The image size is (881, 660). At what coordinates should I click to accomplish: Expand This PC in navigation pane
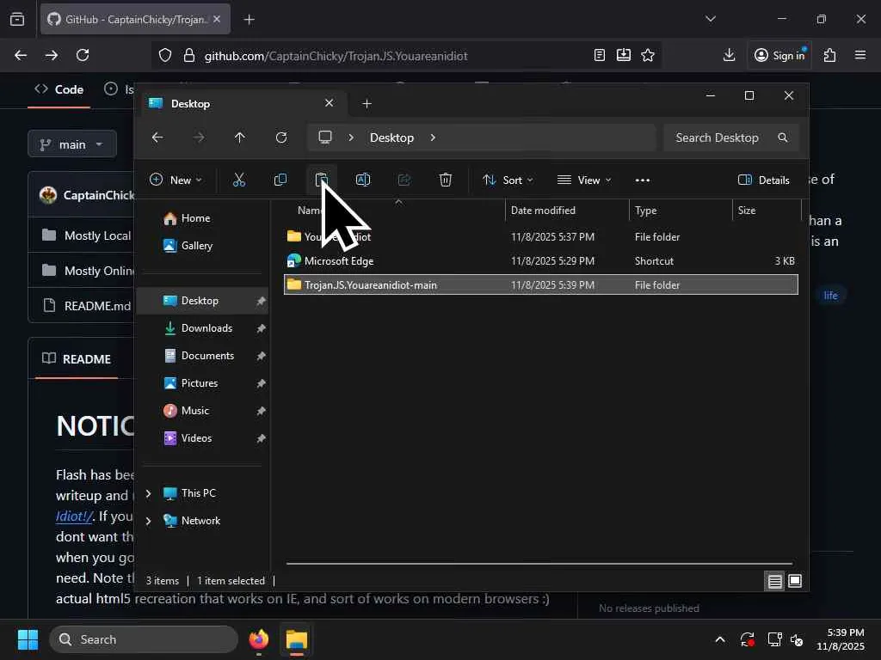click(148, 493)
